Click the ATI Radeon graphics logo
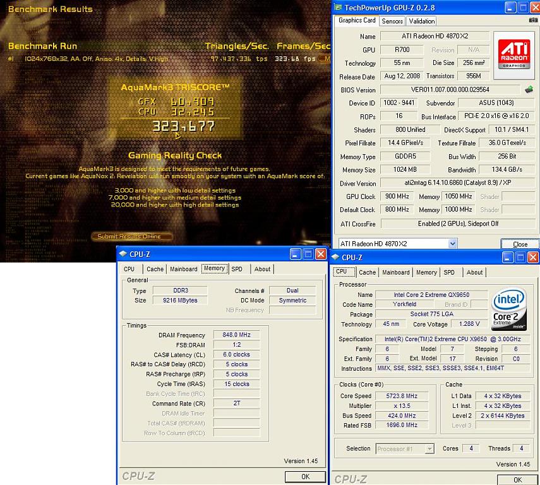540x485 pixels. pos(514,55)
